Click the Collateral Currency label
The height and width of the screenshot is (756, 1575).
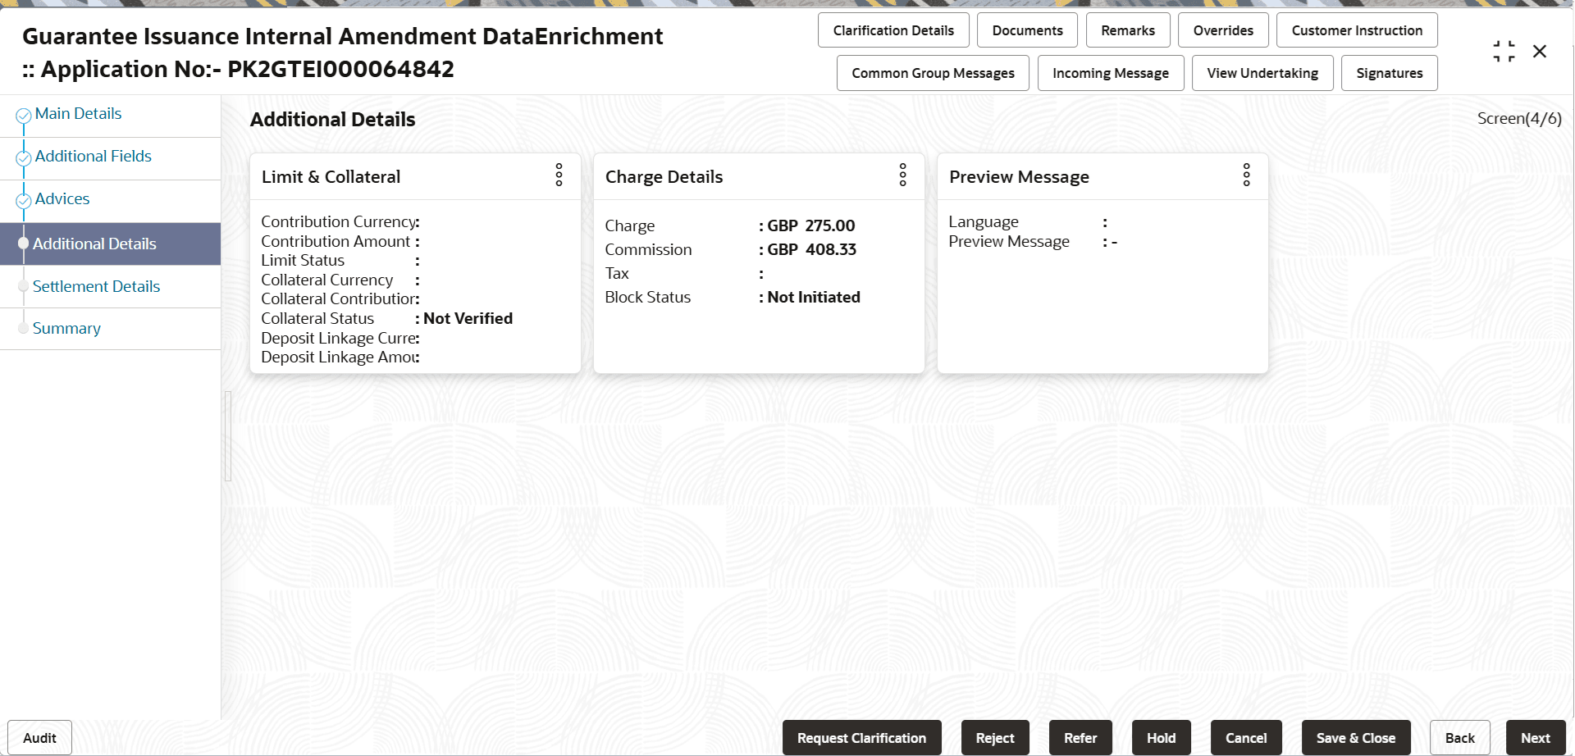coord(326,280)
